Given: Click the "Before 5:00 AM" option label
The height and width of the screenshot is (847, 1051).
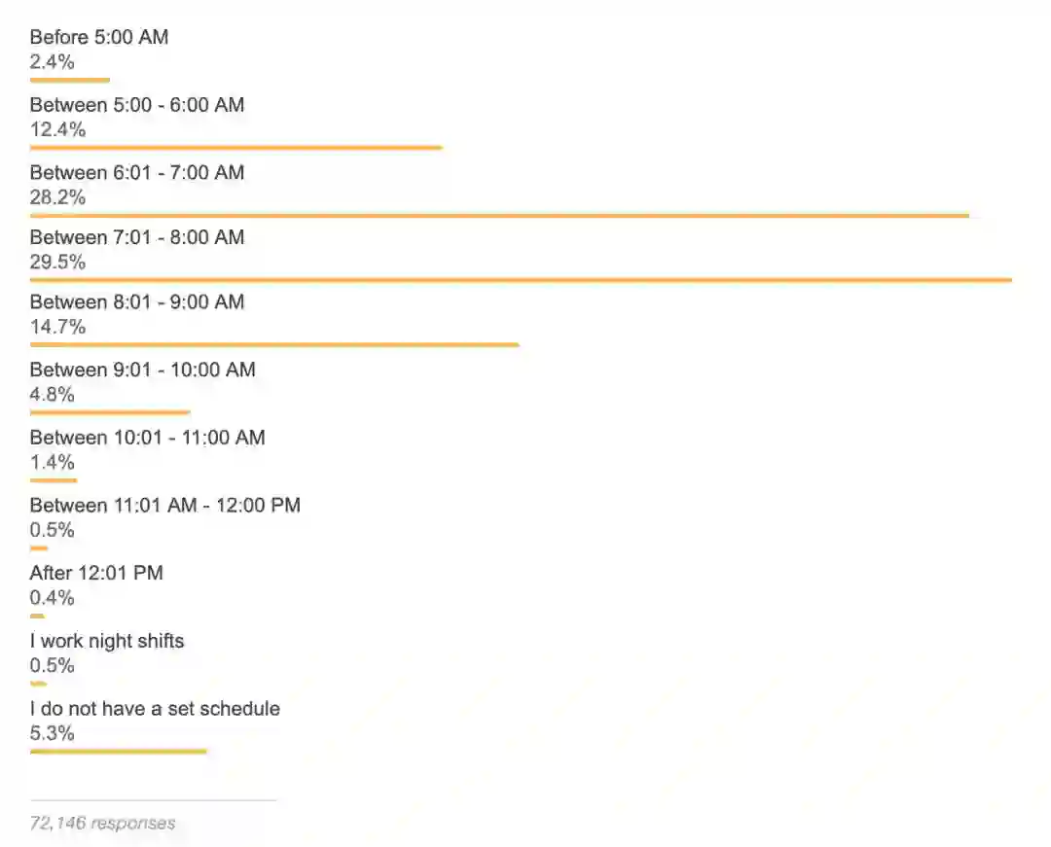Looking at the screenshot, I should (98, 37).
